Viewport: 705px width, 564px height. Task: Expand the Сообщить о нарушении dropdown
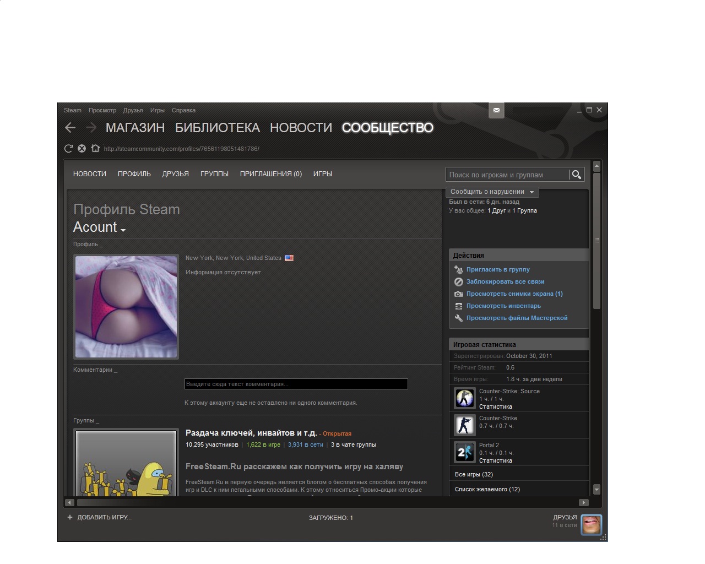[492, 192]
